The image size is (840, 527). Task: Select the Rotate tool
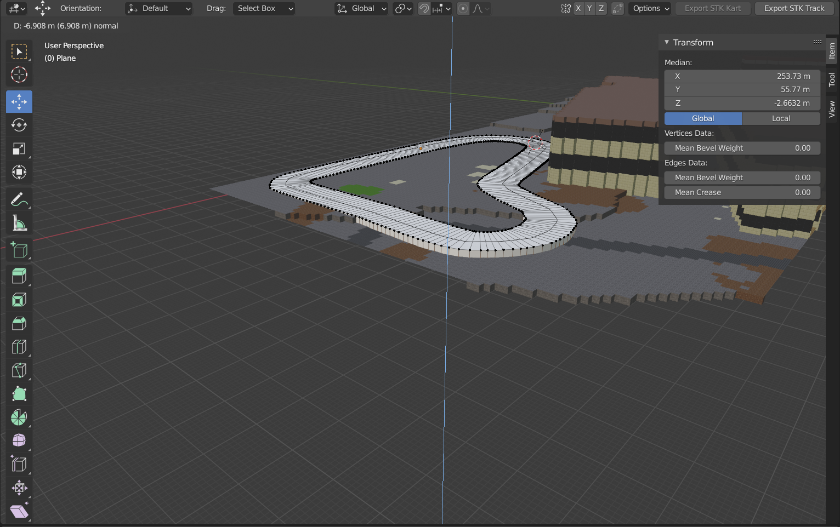pos(19,125)
